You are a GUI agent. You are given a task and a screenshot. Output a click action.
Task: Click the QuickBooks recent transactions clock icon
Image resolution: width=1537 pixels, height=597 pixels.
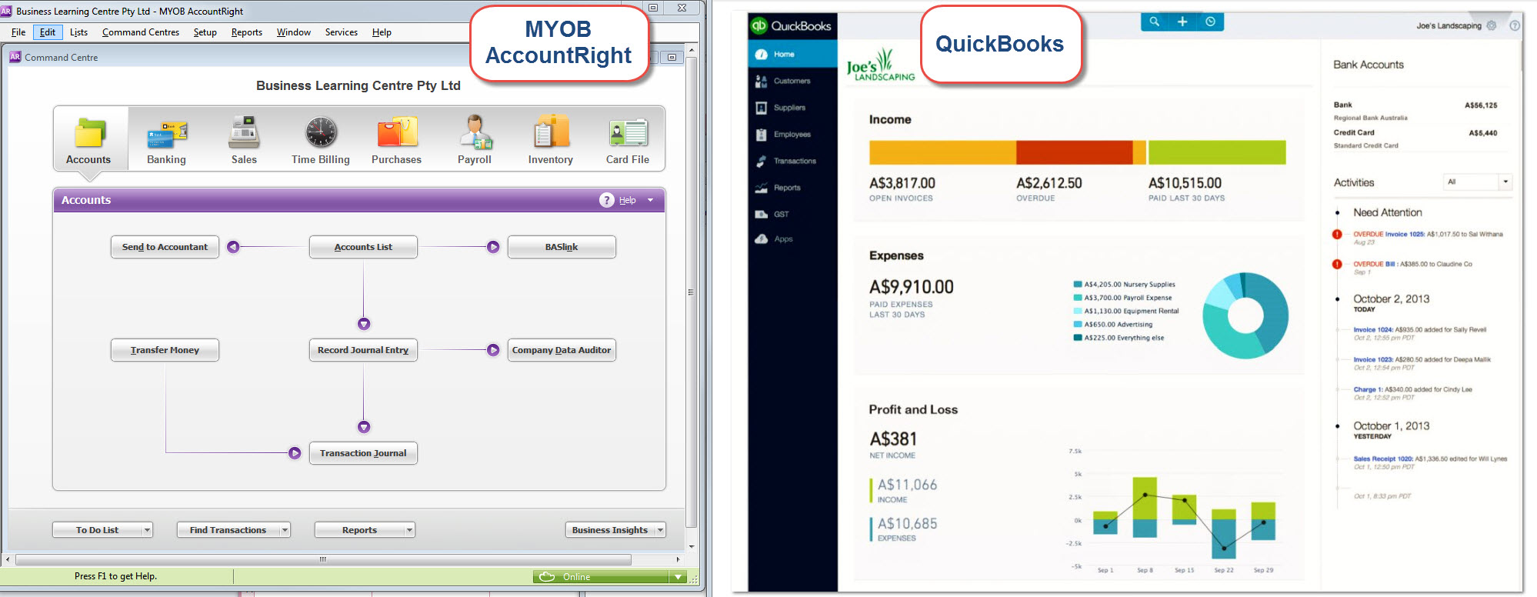[x=1210, y=22]
